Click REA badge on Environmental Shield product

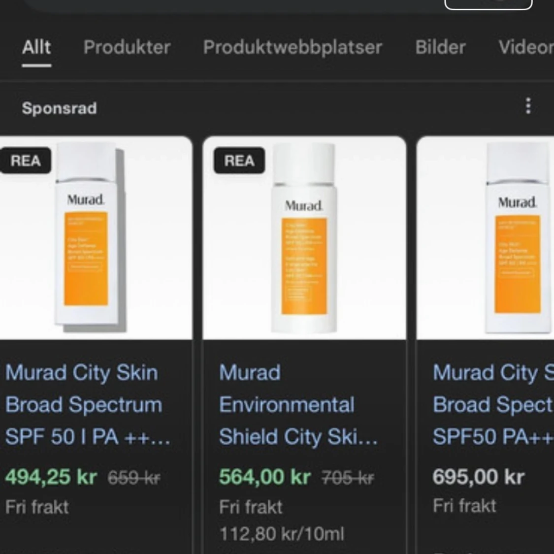click(239, 161)
